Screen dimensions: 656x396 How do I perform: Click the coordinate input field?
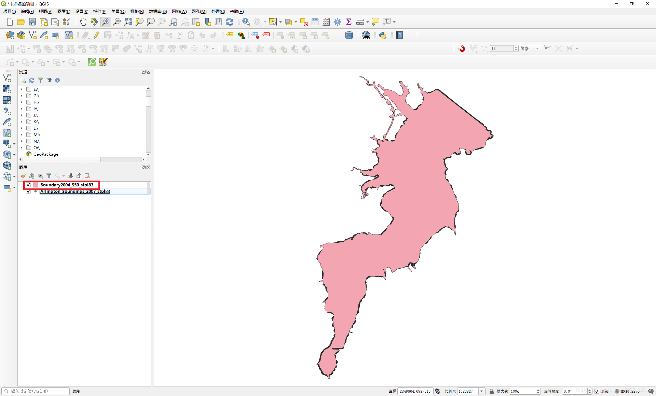tap(415, 391)
